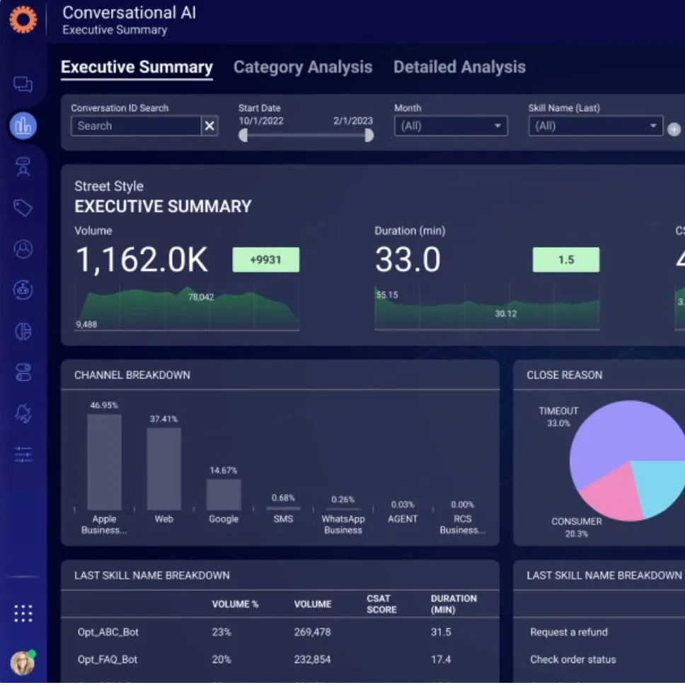Switch to the Detailed Analysis tab
685x685 pixels.
point(459,67)
